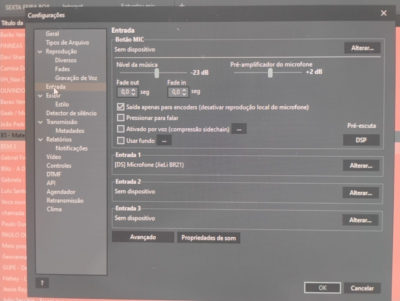Collapse the Exibir tree section
Screen dimensions: 400x301
(40, 96)
